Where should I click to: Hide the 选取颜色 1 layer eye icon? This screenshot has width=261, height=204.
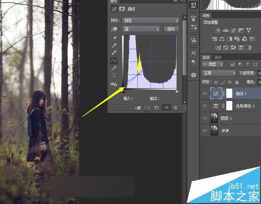tap(205, 106)
